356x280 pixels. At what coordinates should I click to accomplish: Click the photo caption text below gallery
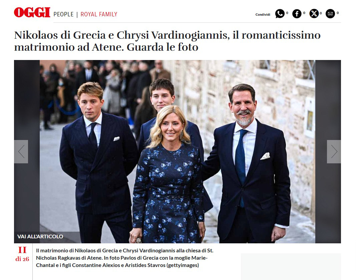pyautogui.click(x=125, y=258)
